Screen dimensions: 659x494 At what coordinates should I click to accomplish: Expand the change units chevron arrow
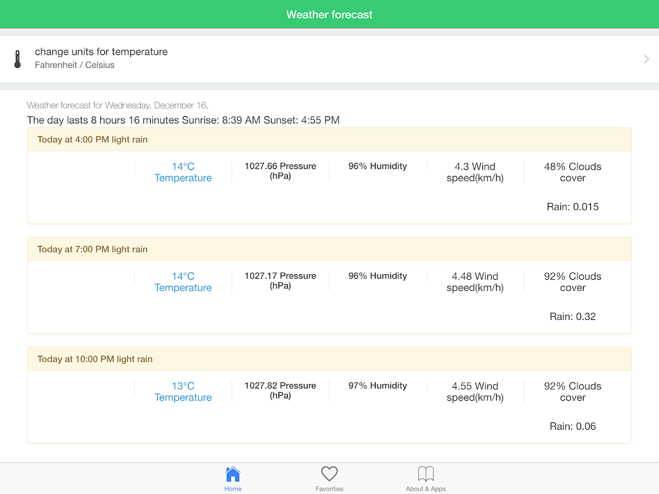coord(646,59)
